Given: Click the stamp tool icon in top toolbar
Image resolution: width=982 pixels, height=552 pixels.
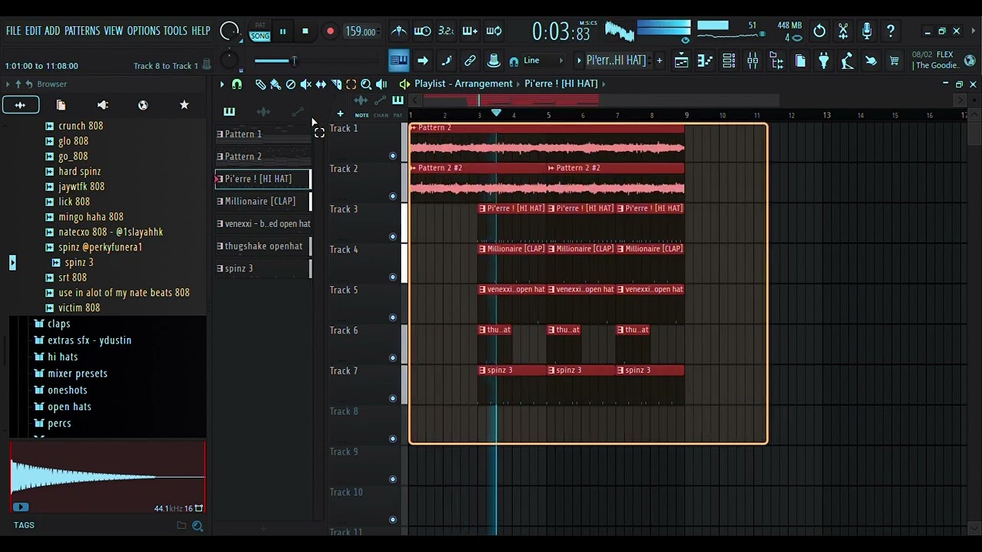Looking at the screenshot, I should (494, 61).
